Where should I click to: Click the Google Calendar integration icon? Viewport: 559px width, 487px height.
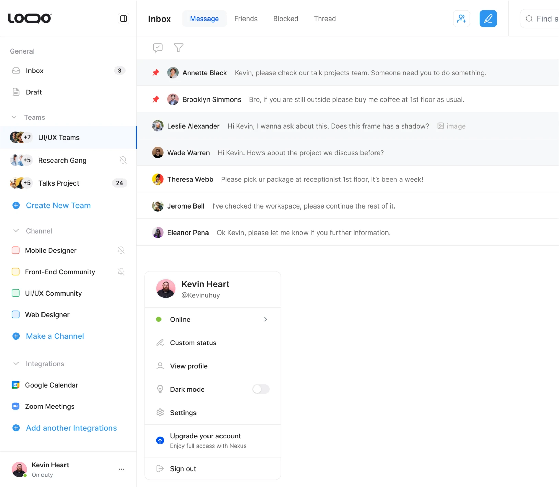[15, 385]
